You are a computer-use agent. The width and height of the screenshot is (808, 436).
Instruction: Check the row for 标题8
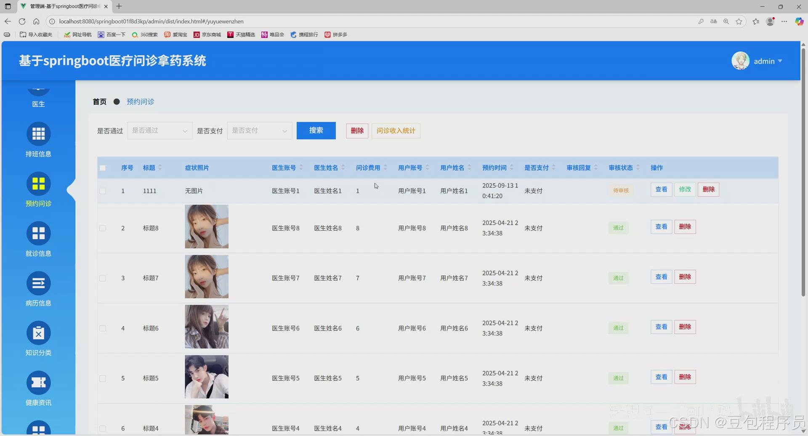point(103,228)
